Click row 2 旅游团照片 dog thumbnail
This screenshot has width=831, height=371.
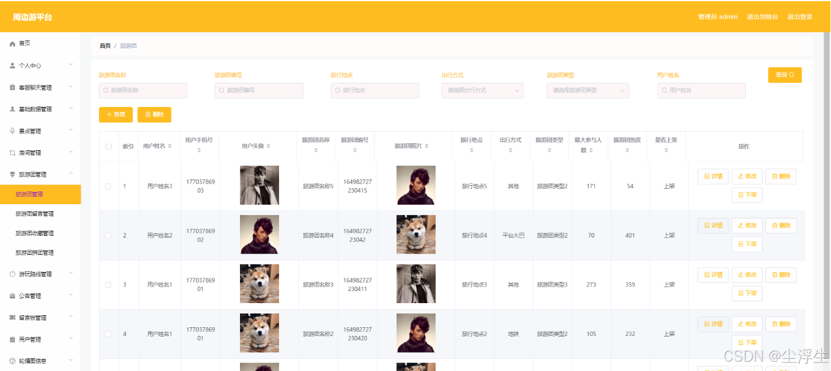coord(416,235)
